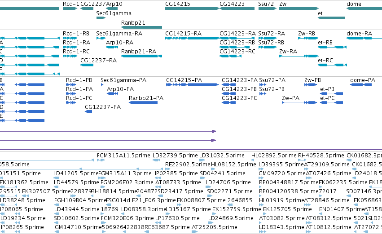This screenshot has width=382, height=234.
Task: Open the HL02892.5prime EST label
Action: click(x=274, y=156)
